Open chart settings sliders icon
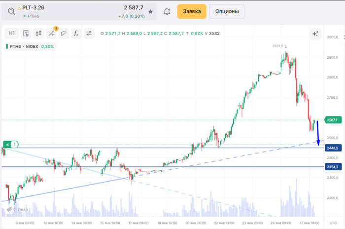 89,34
